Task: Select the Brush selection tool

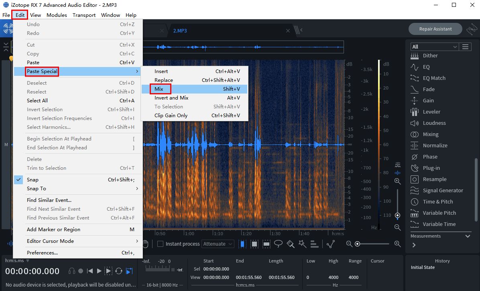Action: [291, 244]
